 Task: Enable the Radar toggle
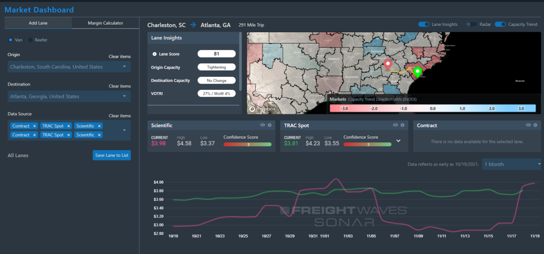pyautogui.click(x=471, y=24)
